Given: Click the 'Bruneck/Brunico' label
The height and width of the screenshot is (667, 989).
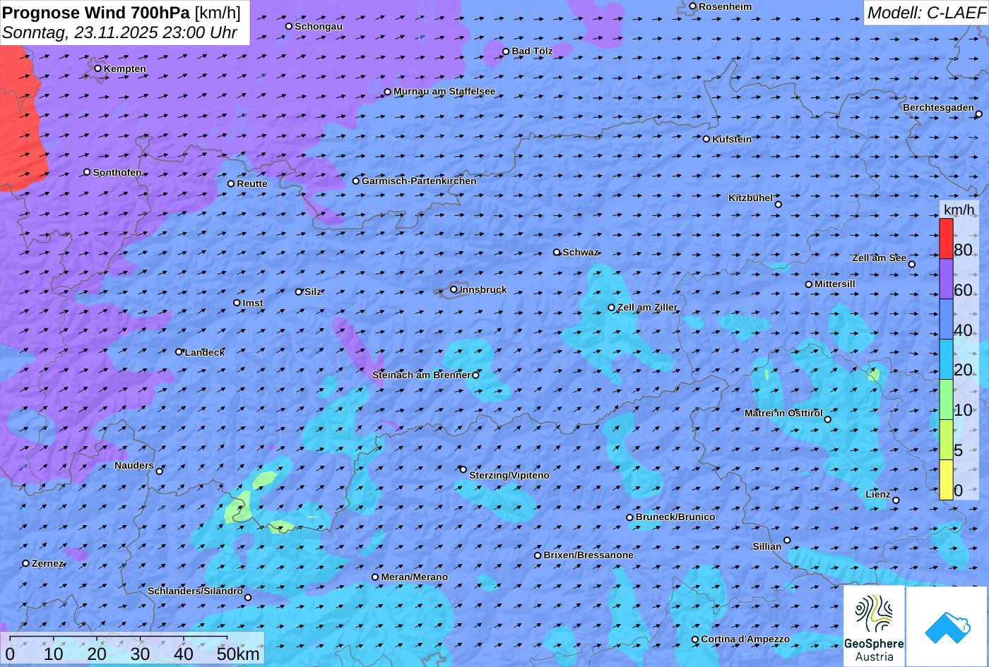Looking at the screenshot, I should click(675, 517).
